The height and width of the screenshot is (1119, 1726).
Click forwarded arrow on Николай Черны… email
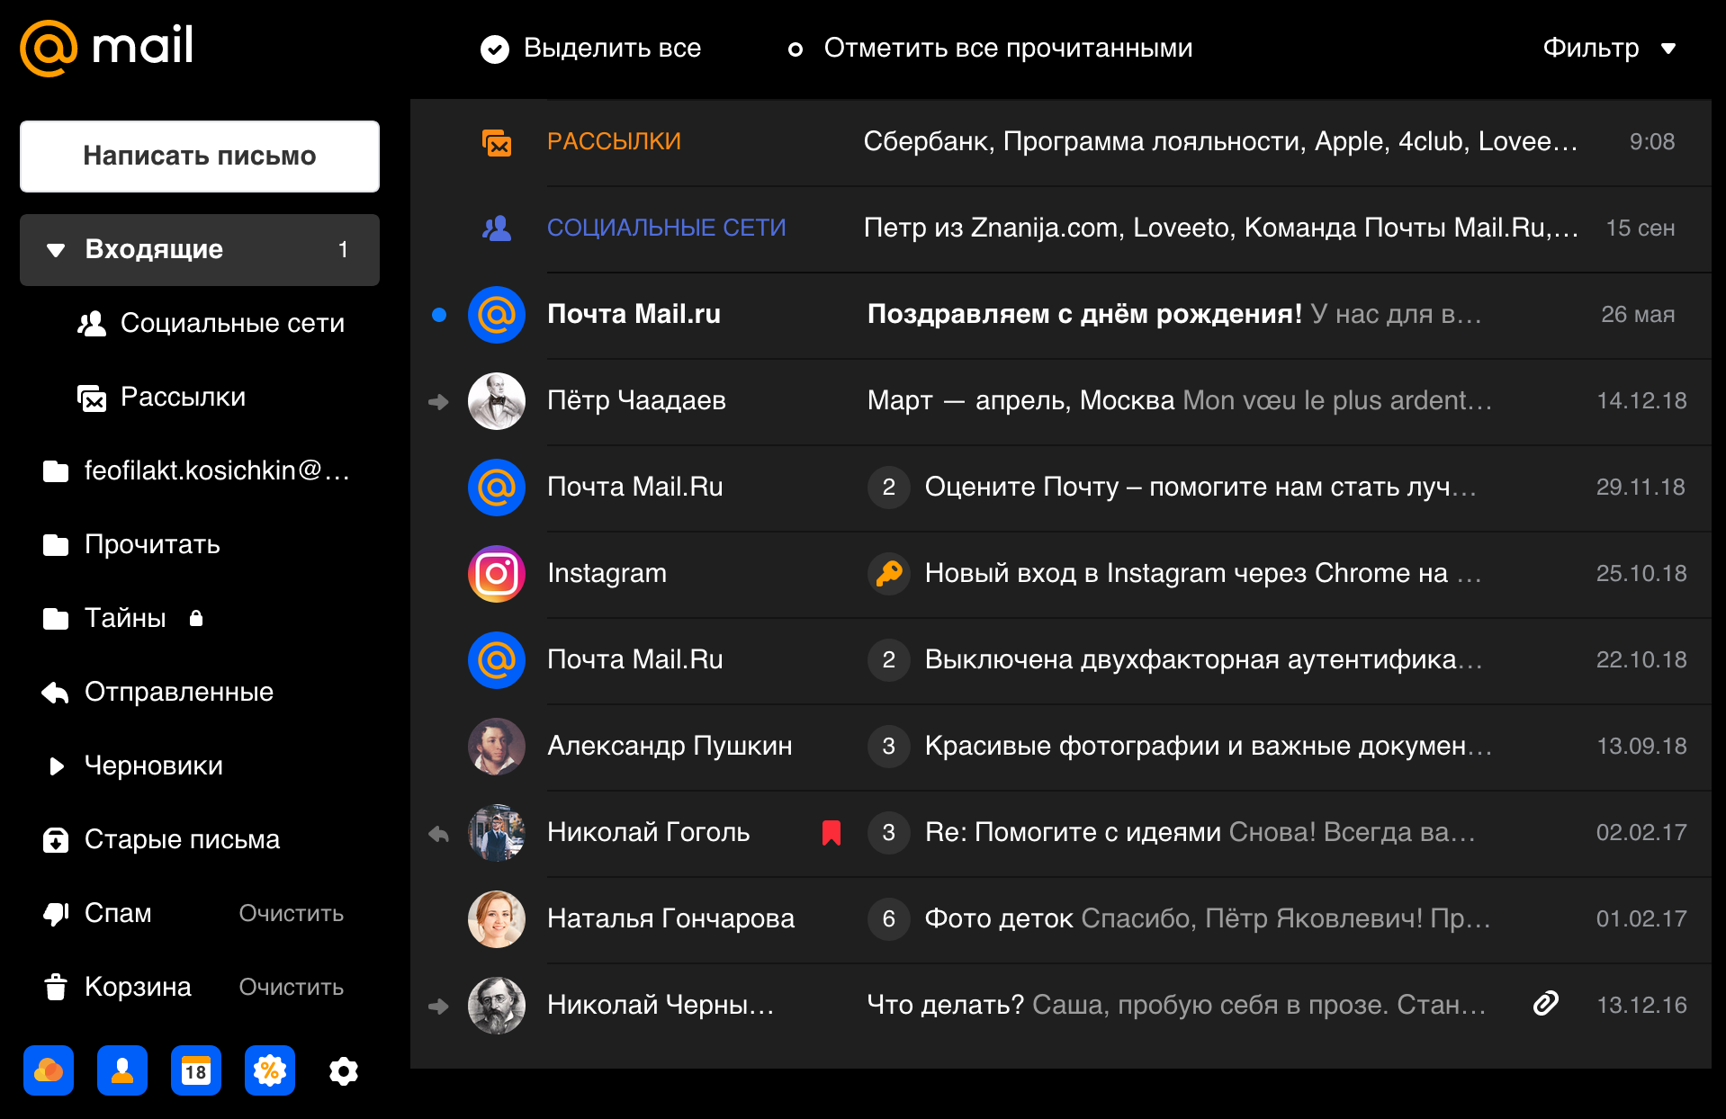(438, 1006)
